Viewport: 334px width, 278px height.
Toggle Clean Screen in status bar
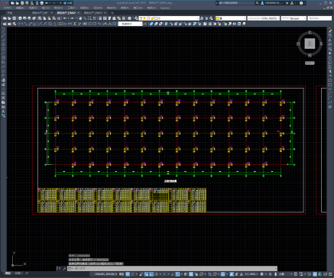click(x=325, y=274)
